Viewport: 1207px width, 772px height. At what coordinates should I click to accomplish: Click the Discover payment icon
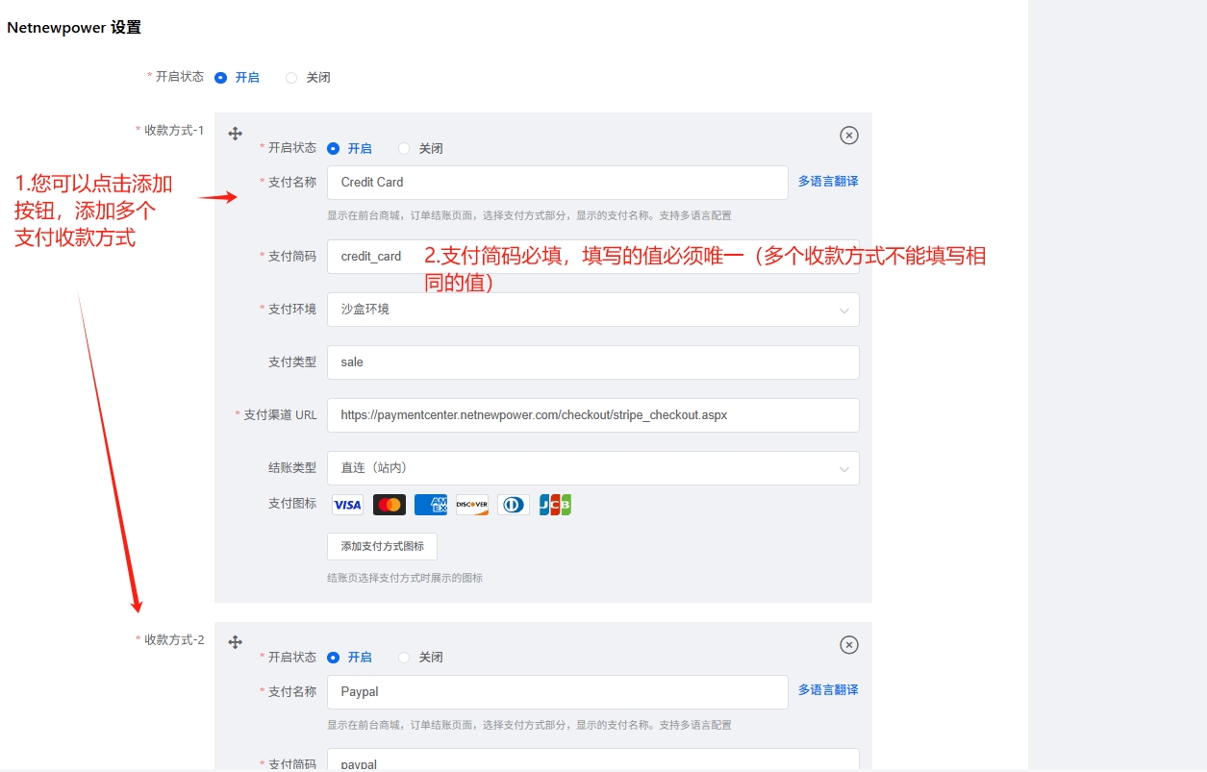click(x=472, y=505)
